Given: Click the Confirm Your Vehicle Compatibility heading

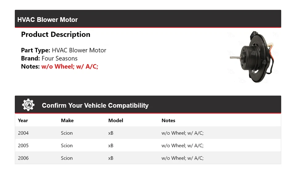Looking at the screenshot, I should 95,105.
